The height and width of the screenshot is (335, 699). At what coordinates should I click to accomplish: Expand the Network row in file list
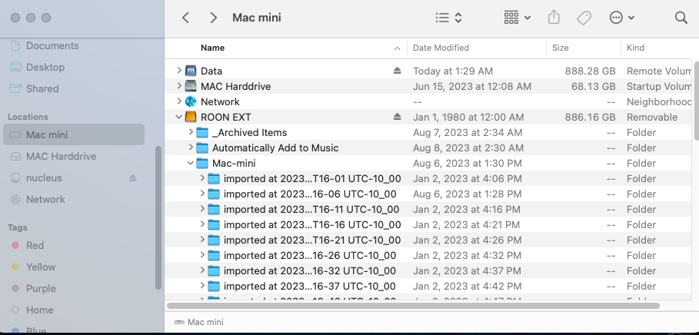(x=178, y=101)
